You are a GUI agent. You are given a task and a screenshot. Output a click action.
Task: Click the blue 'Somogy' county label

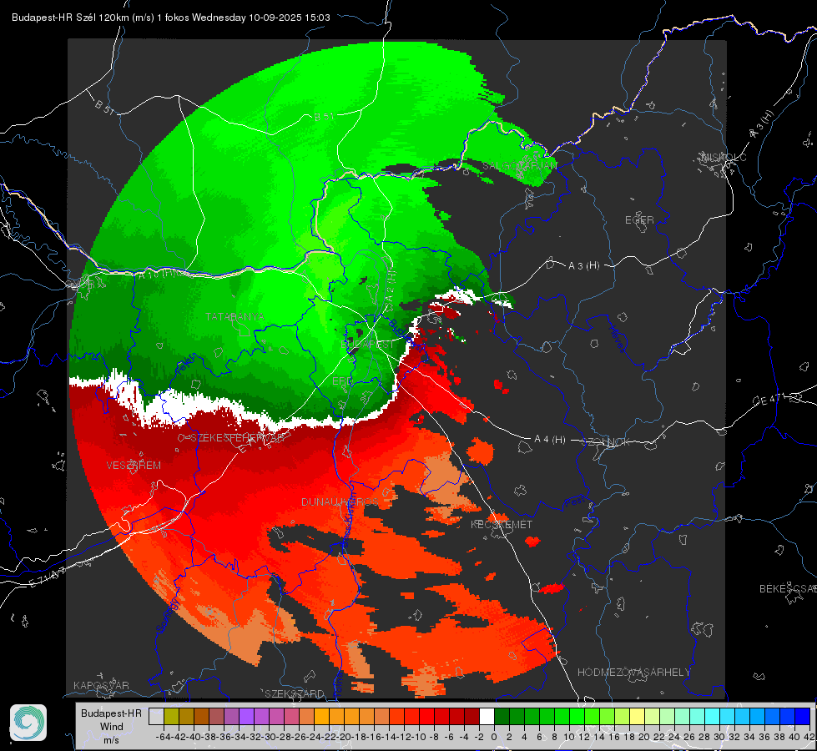(x=169, y=616)
